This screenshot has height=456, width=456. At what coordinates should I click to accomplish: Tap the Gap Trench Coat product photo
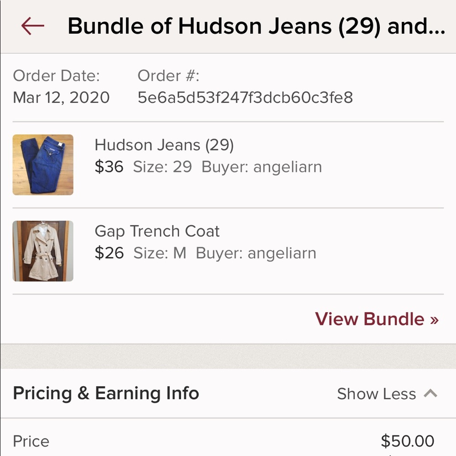[42, 250]
